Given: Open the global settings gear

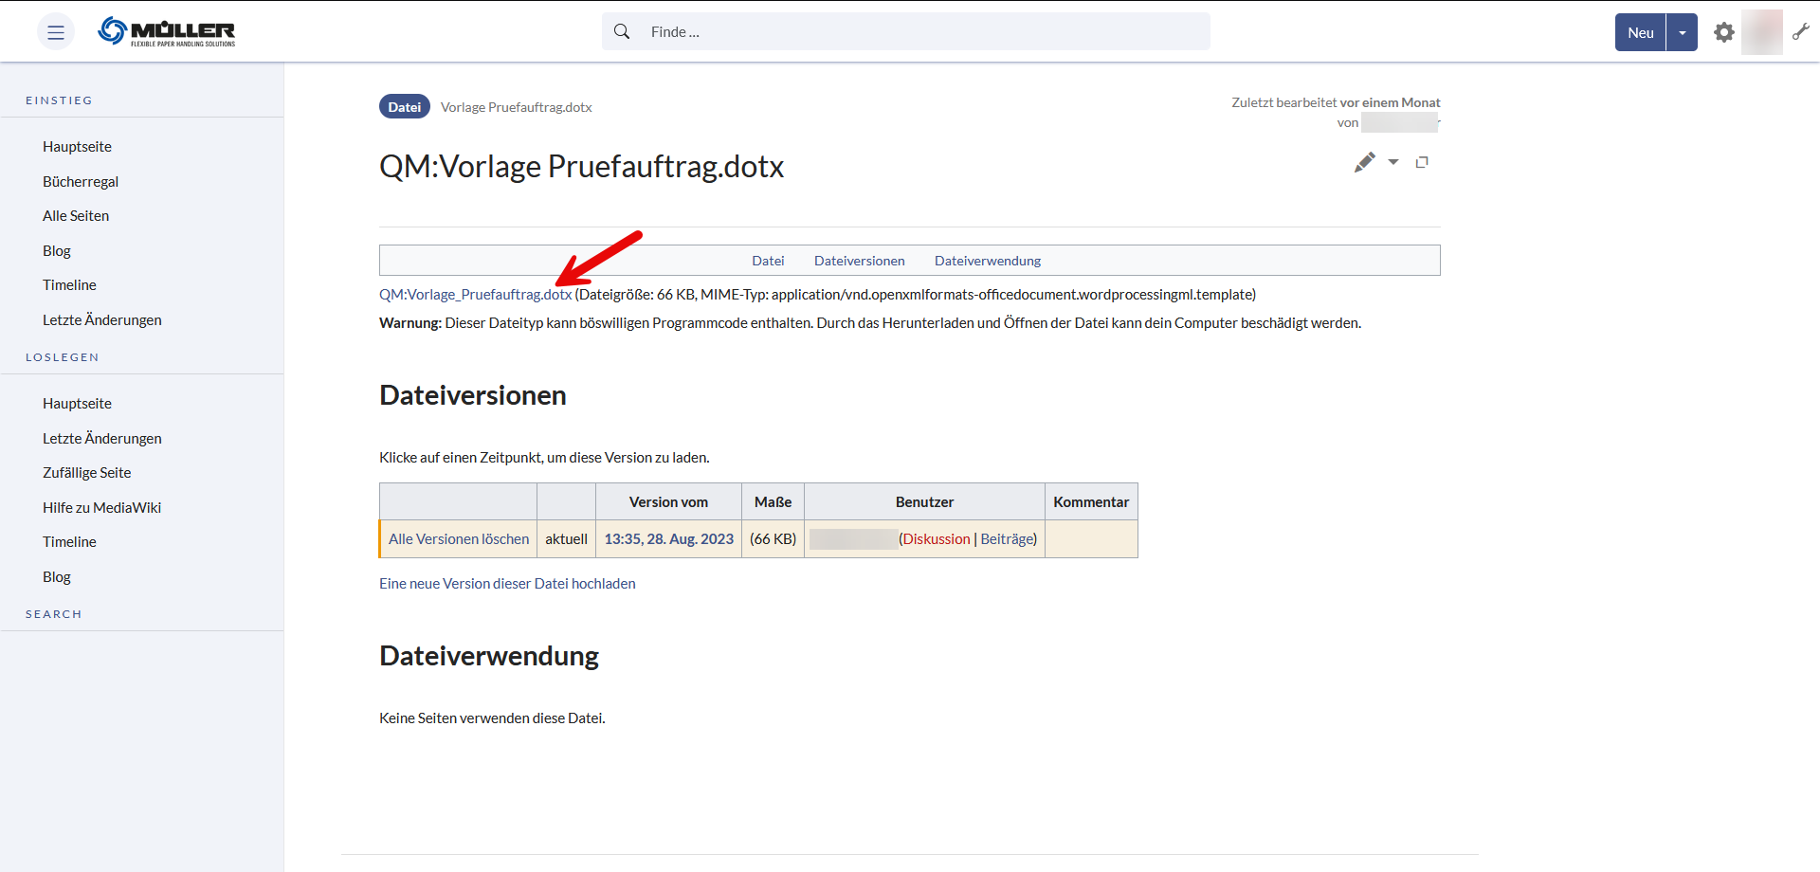Looking at the screenshot, I should (x=1723, y=32).
